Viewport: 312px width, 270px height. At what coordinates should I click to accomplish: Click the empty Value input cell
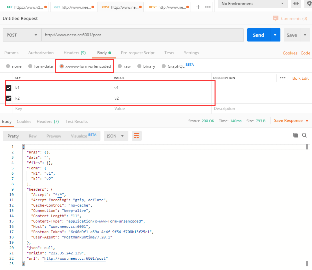tap(162, 109)
